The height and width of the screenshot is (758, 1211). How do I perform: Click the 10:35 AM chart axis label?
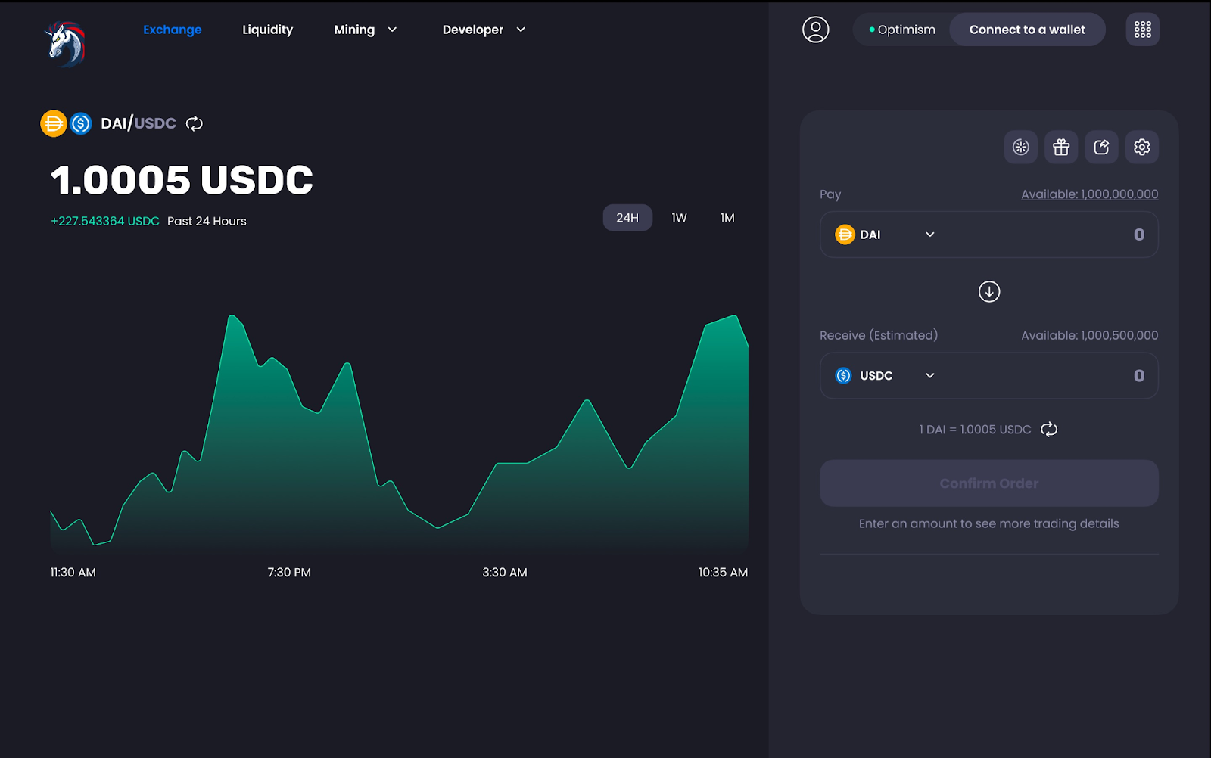tap(723, 573)
